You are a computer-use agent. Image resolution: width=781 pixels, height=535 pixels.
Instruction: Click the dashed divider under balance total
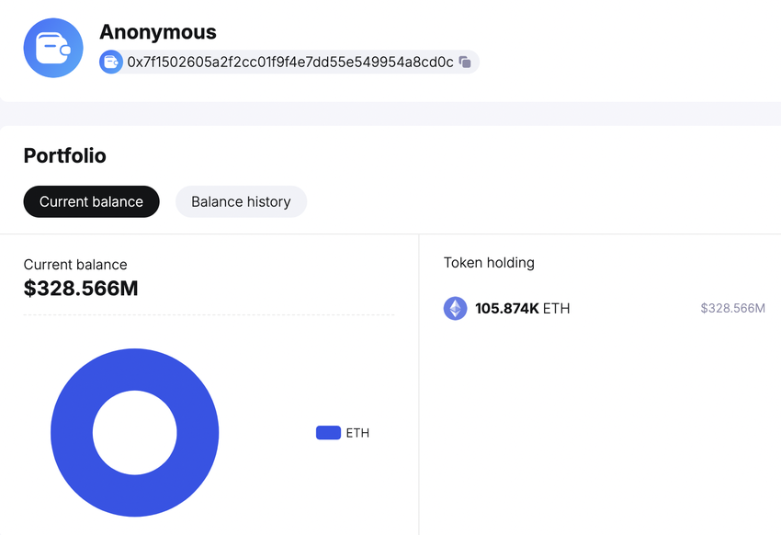coord(209,315)
